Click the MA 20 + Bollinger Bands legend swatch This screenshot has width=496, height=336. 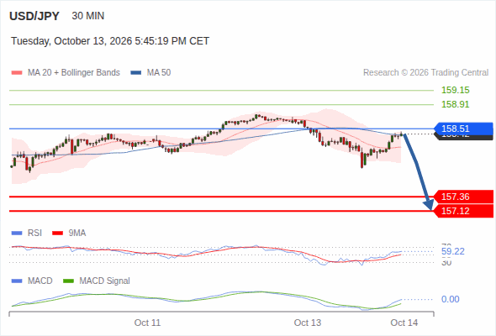[x=17, y=73]
